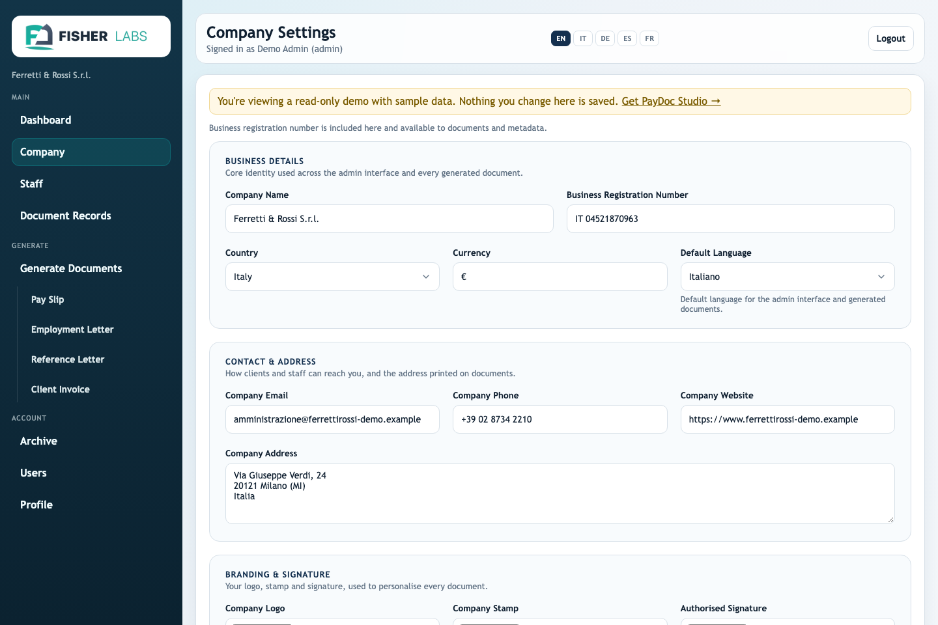Click the 'CONTACT & ADDRESS' section heading
The width and height of the screenshot is (938, 625).
coord(270,361)
